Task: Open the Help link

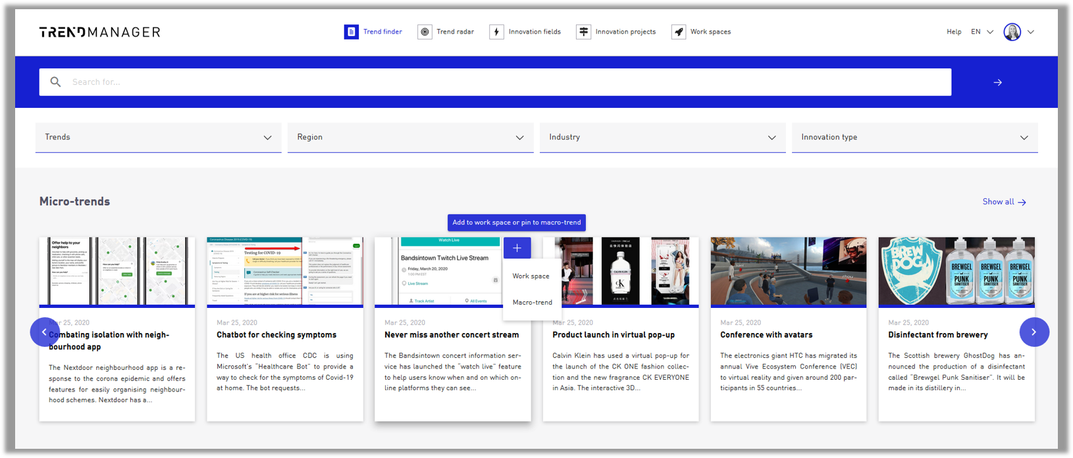Action: pos(954,32)
